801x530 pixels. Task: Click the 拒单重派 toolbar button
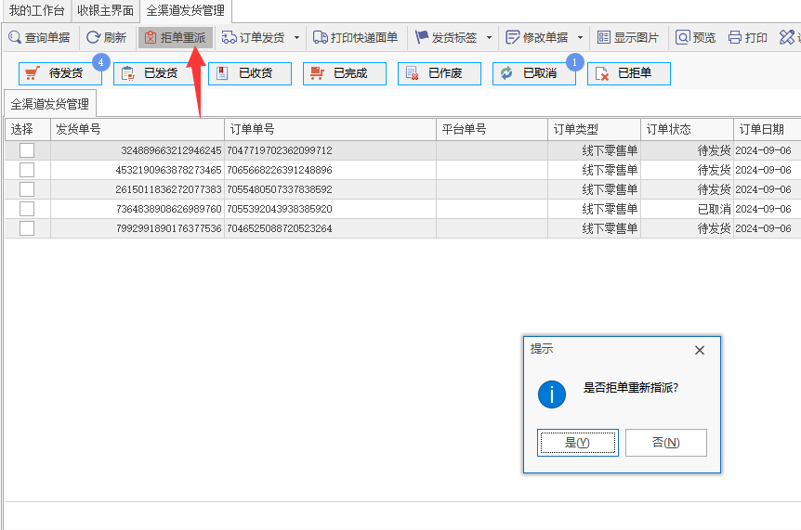click(176, 37)
